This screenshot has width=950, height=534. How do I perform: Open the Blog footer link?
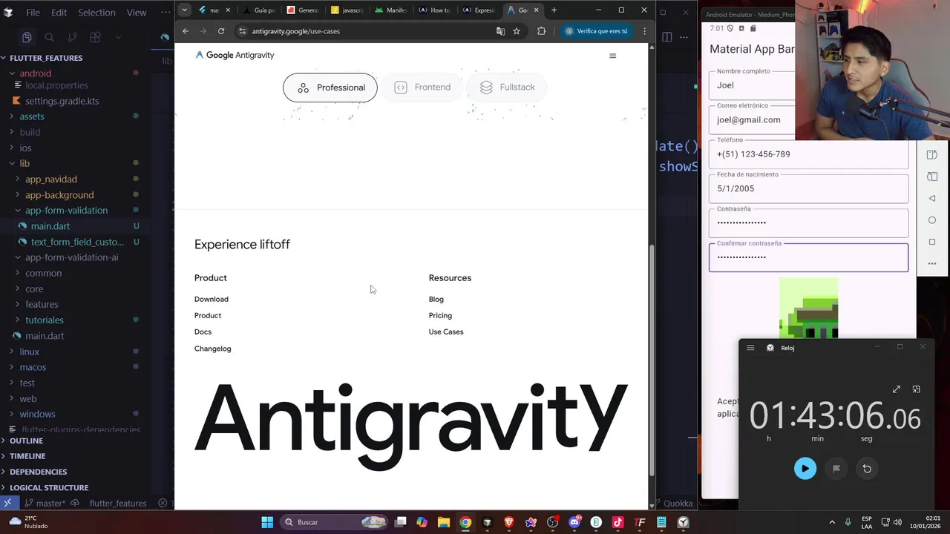tap(436, 299)
